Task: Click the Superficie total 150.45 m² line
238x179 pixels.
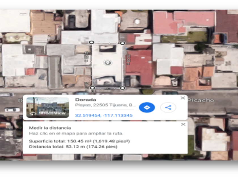Action: point(79,141)
